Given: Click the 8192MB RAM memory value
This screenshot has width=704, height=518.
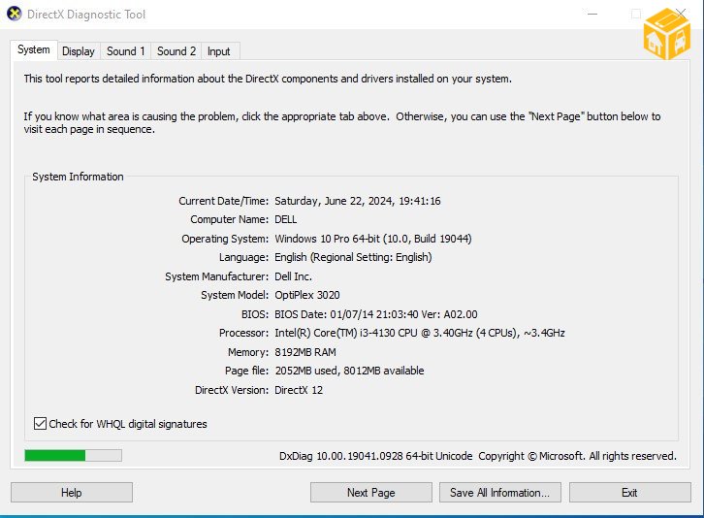Looking at the screenshot, I should click(x=305, y=352).
